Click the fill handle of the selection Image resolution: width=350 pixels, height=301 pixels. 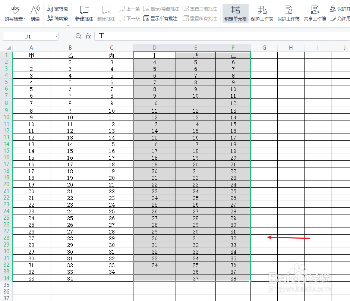coord(251,281)
